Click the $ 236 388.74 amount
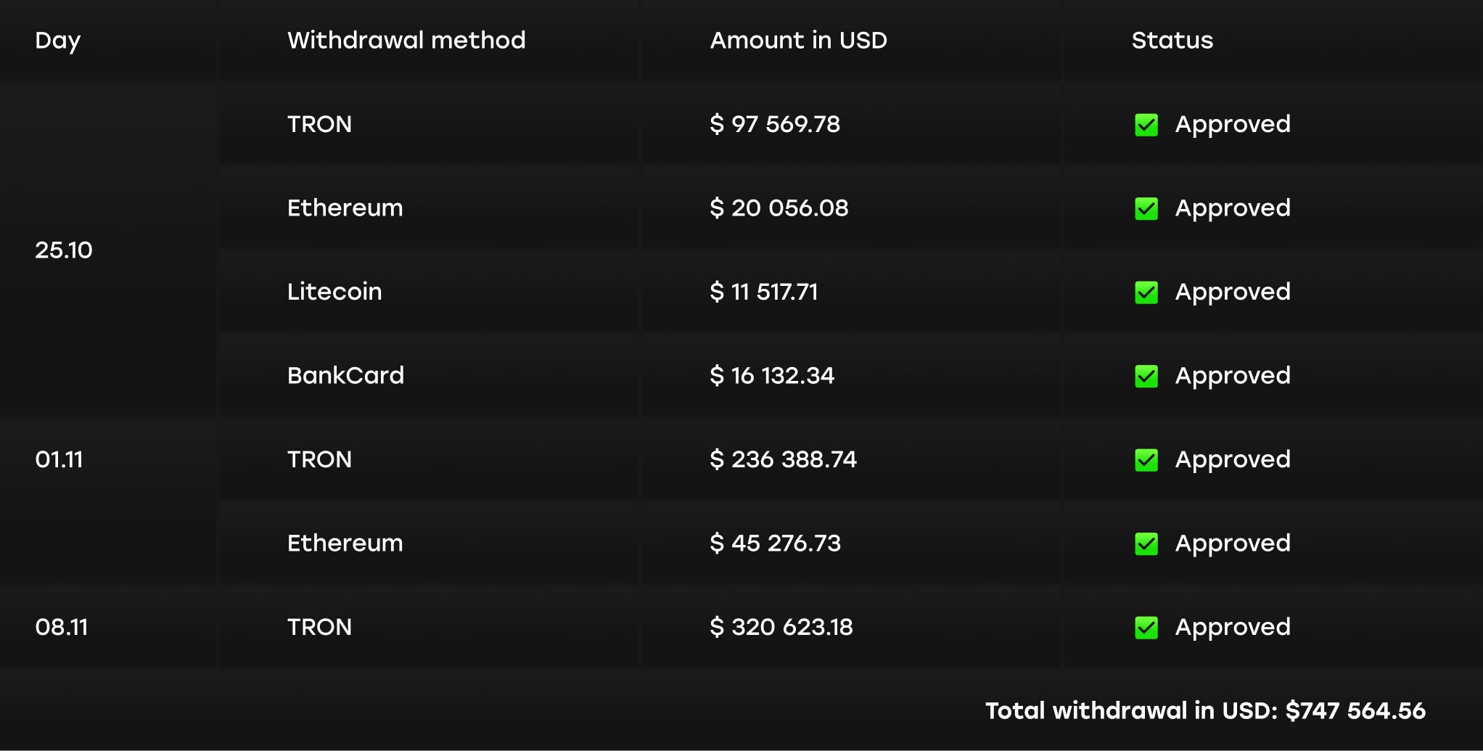The image size is (1483, 751). tap(783, 459)
